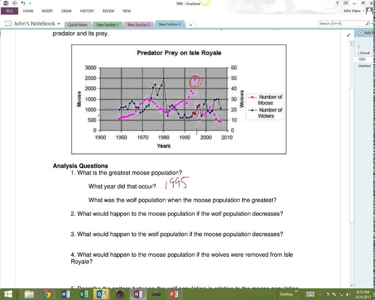The width and height of the screenshot is (375, 300).
Task: Open the Windows Start button
Action: [x=8, y=294]
